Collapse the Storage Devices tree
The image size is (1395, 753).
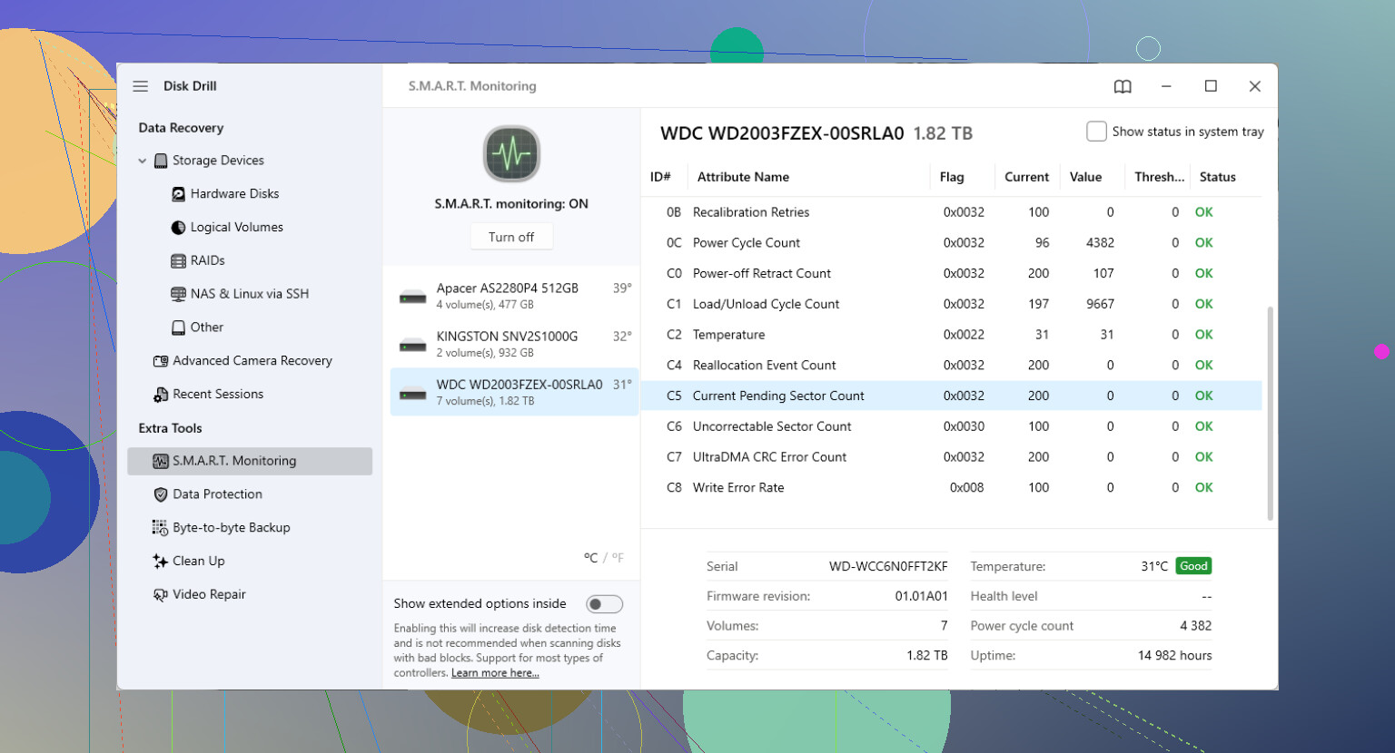tap(143, 161)
